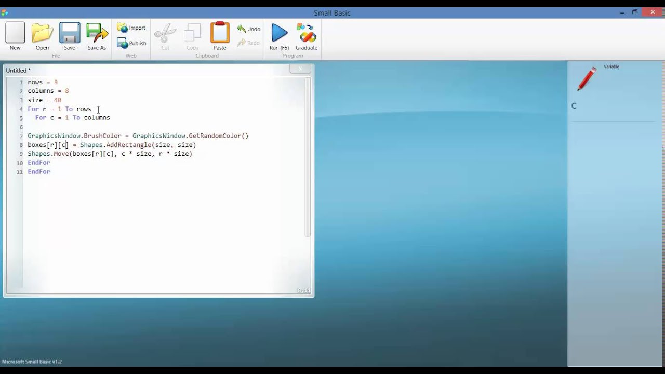The width and height of the screenshot is (665, 374).
Task: Open a file with the Open folder icon
Action: [x=42, y=36]
